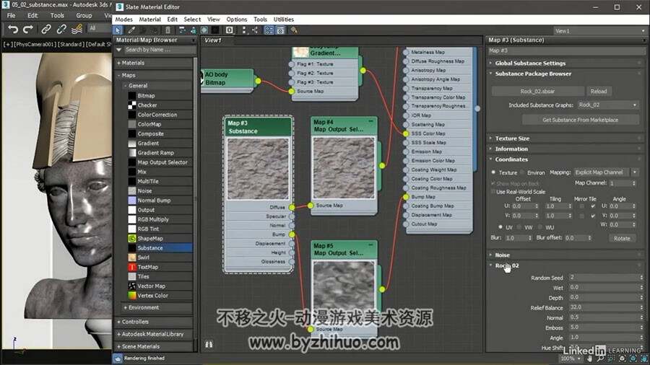Click the Reload button
This screenshot has height=365, width=650.
[x=598, y=91]
